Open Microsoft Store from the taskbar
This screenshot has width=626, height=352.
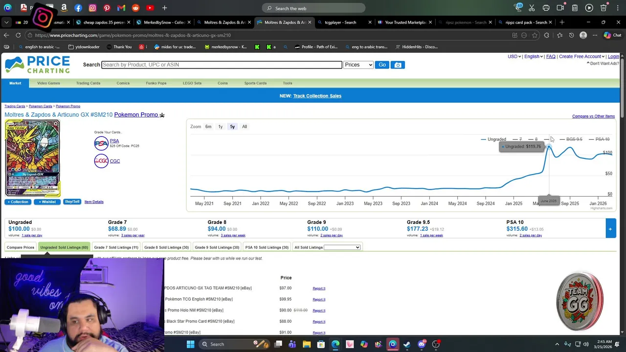[321, 344]
